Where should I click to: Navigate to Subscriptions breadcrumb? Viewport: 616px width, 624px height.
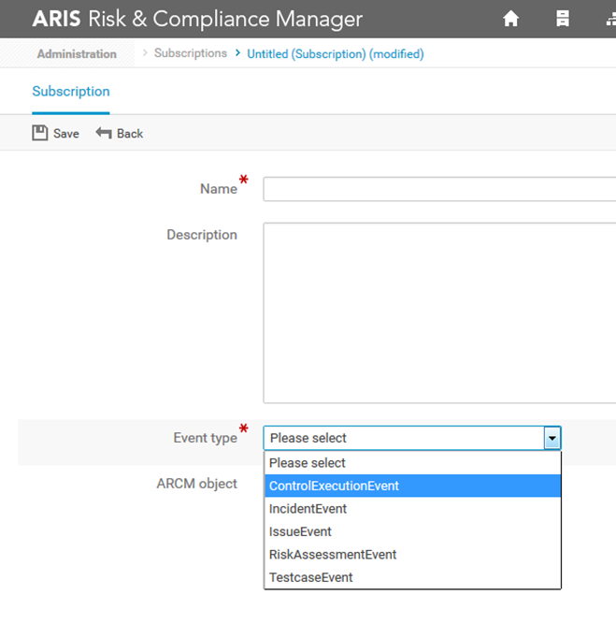[x=191, y=53]
